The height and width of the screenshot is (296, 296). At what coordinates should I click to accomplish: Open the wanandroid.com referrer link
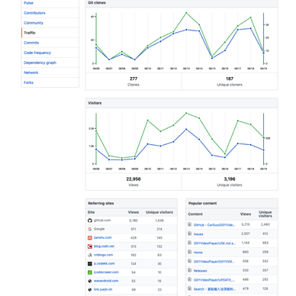[106, 281]
